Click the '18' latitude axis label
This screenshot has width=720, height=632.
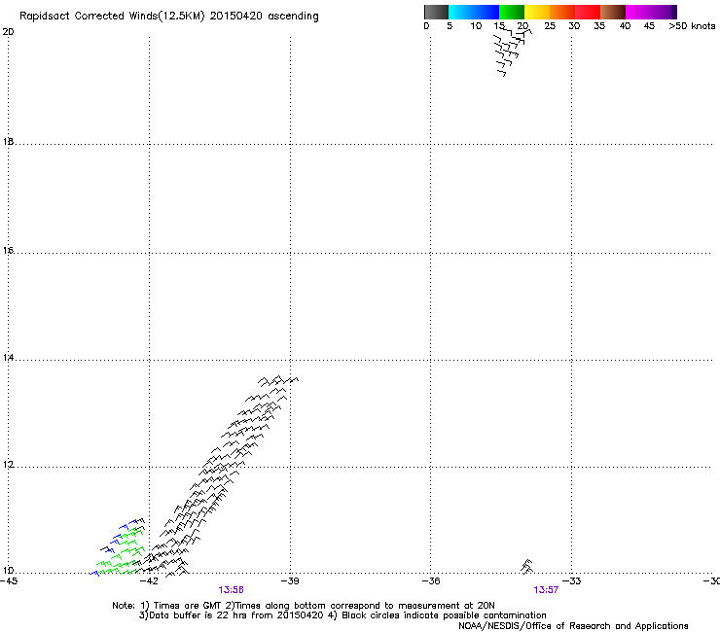8,141
